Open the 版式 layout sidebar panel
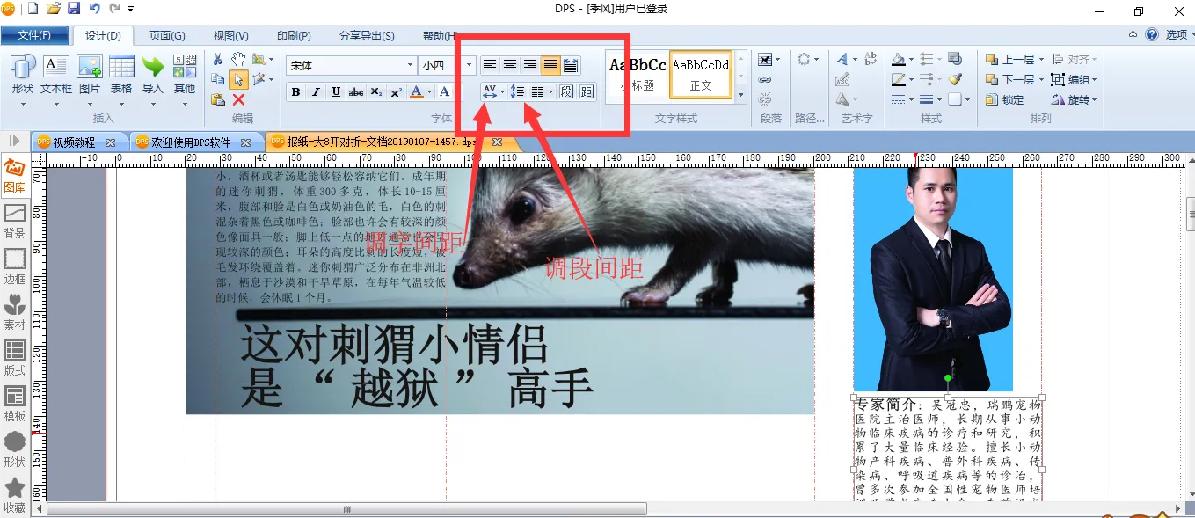1195x518 pixels. click(x=15, y=357)
